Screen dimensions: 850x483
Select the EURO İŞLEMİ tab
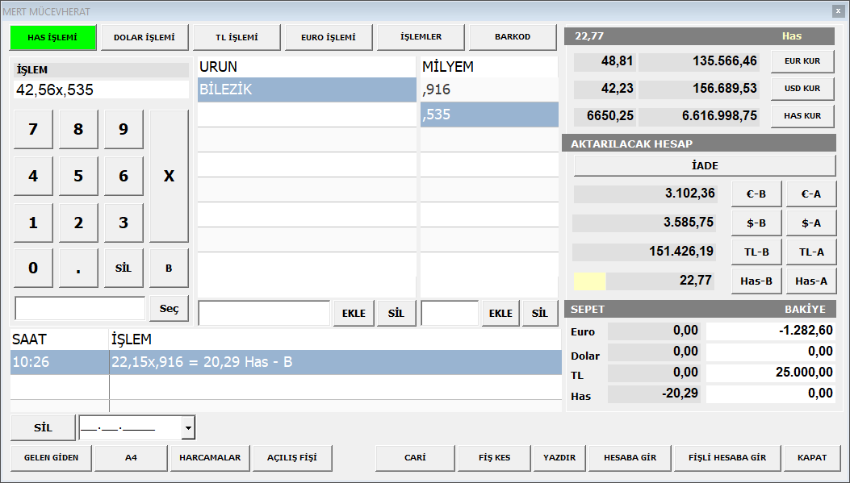tap(329, 37)
